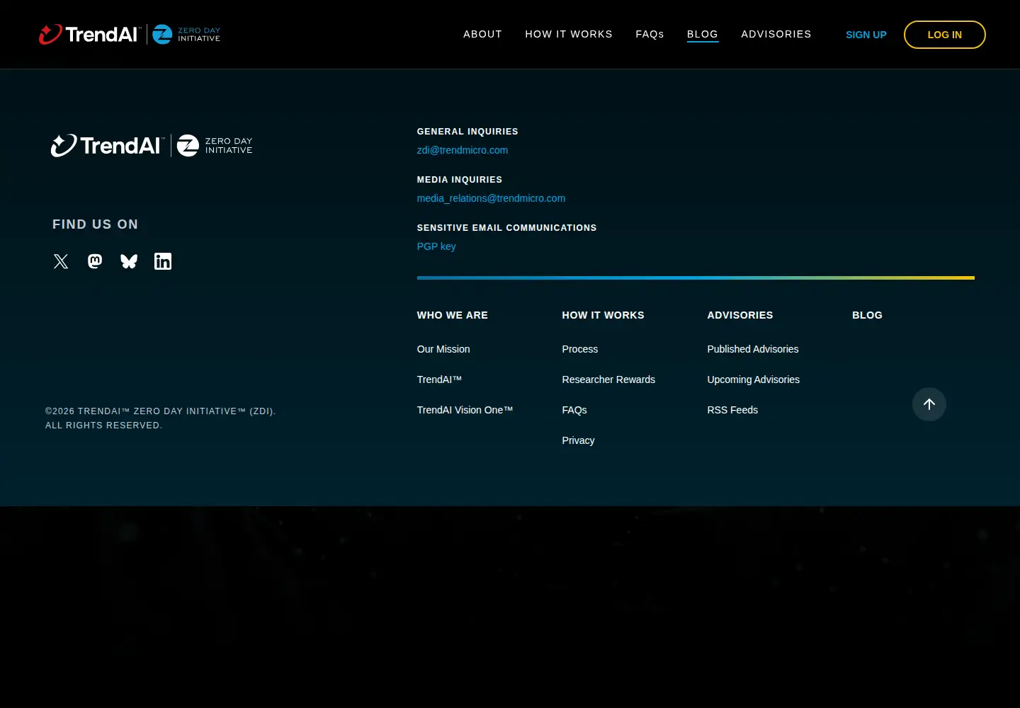Click the GENERAL INQUIRIES label
Screen dimensions: 1020x708
pyautogui.click(x=467, y=132)
